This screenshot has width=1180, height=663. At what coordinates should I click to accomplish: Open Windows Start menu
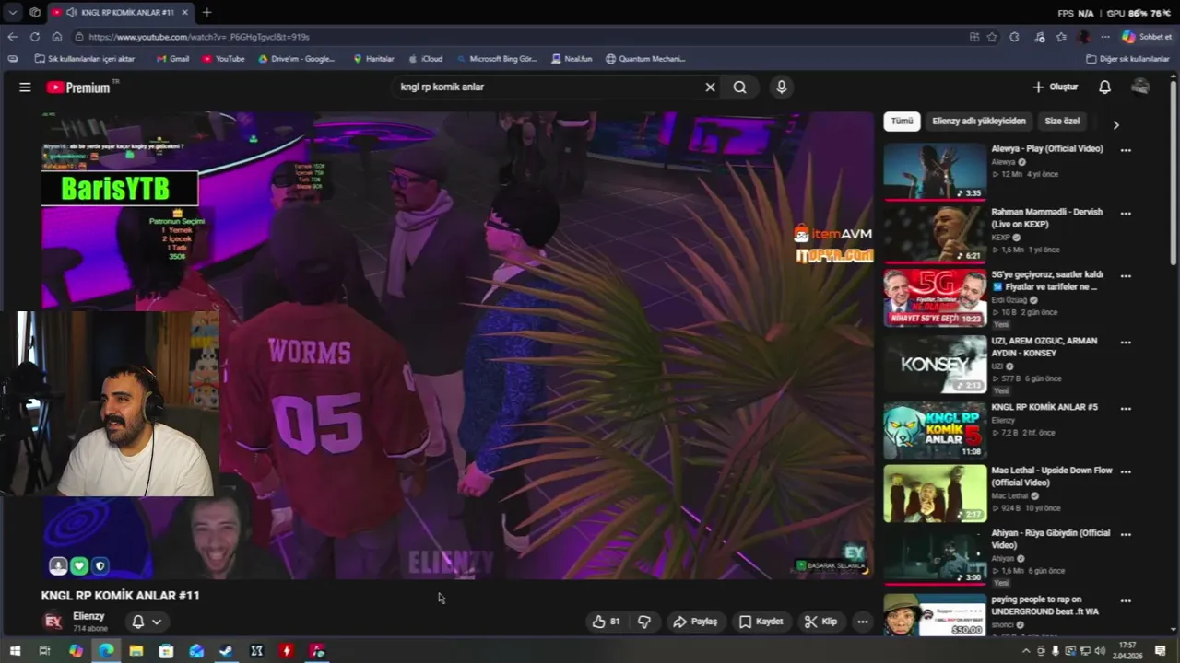point(15,651)
